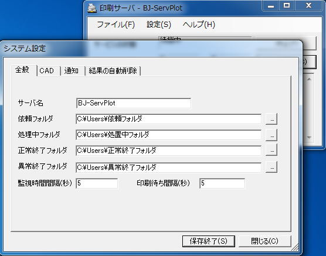Open the 結果の自動削除 tab
This screenshot has width=326, height=256.
click(x=113, y=71)
